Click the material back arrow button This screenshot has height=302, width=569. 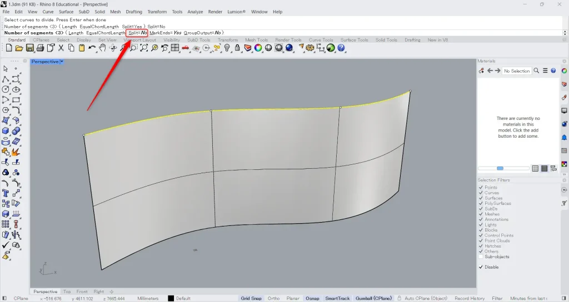(x=490, y=71)
